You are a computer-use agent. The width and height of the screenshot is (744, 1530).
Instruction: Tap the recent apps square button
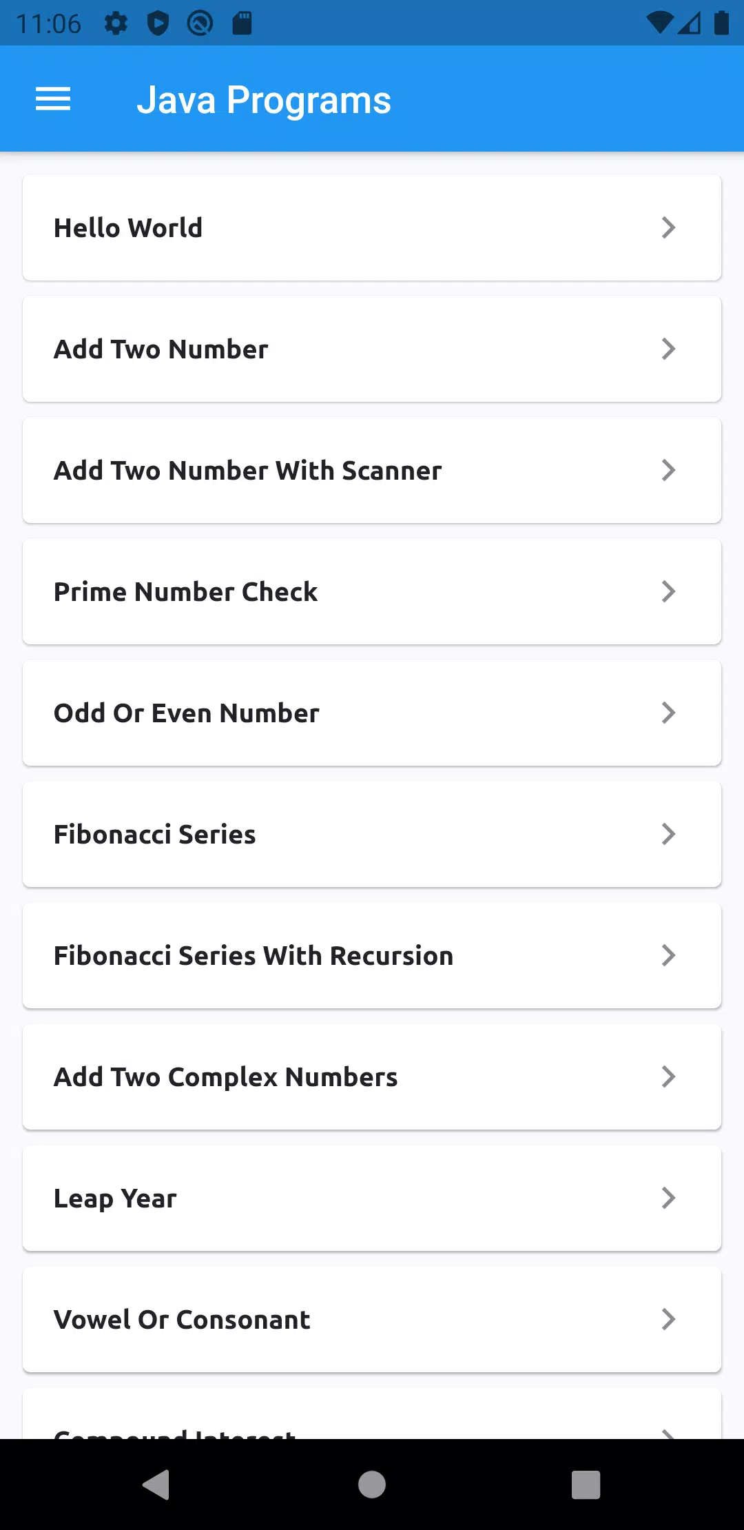[x=586, y=1485]
